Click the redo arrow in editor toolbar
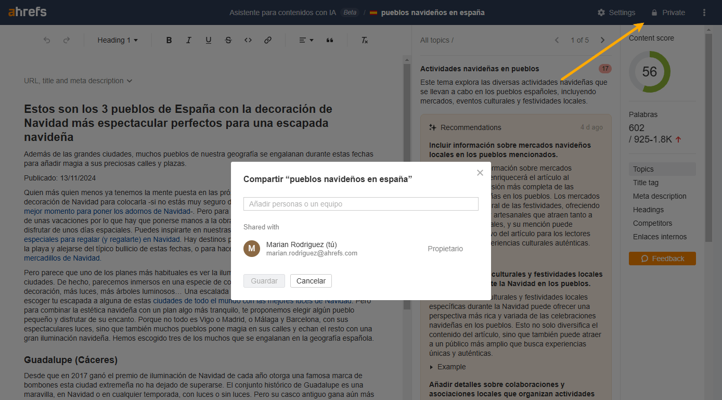The image size is (722, 400). point(66,40)
